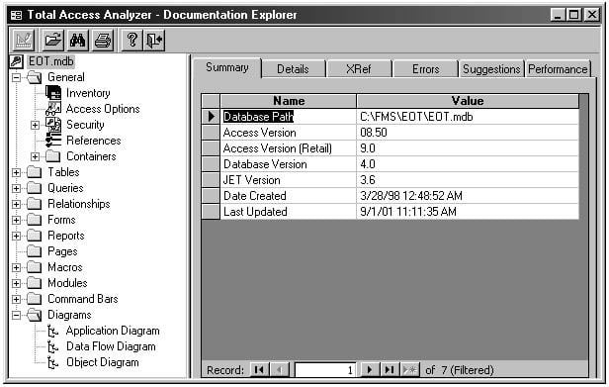Screen dimensions: 609x387
Task: Open the XRef tab
Action: click(x=359, y=69)
